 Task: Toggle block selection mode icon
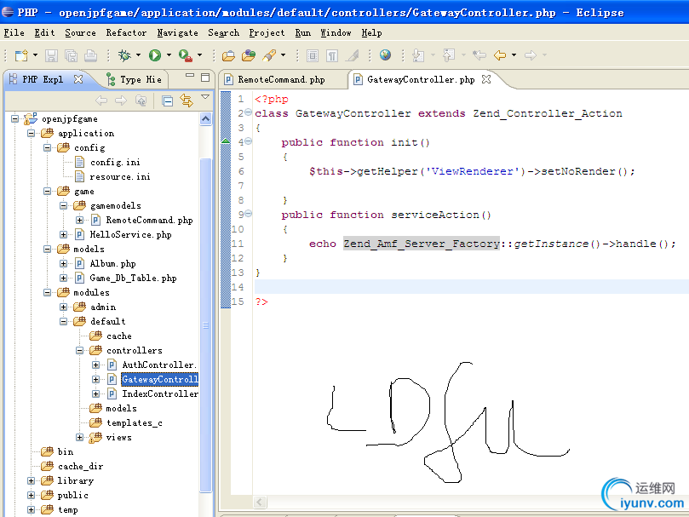click(x=313, y=55)
